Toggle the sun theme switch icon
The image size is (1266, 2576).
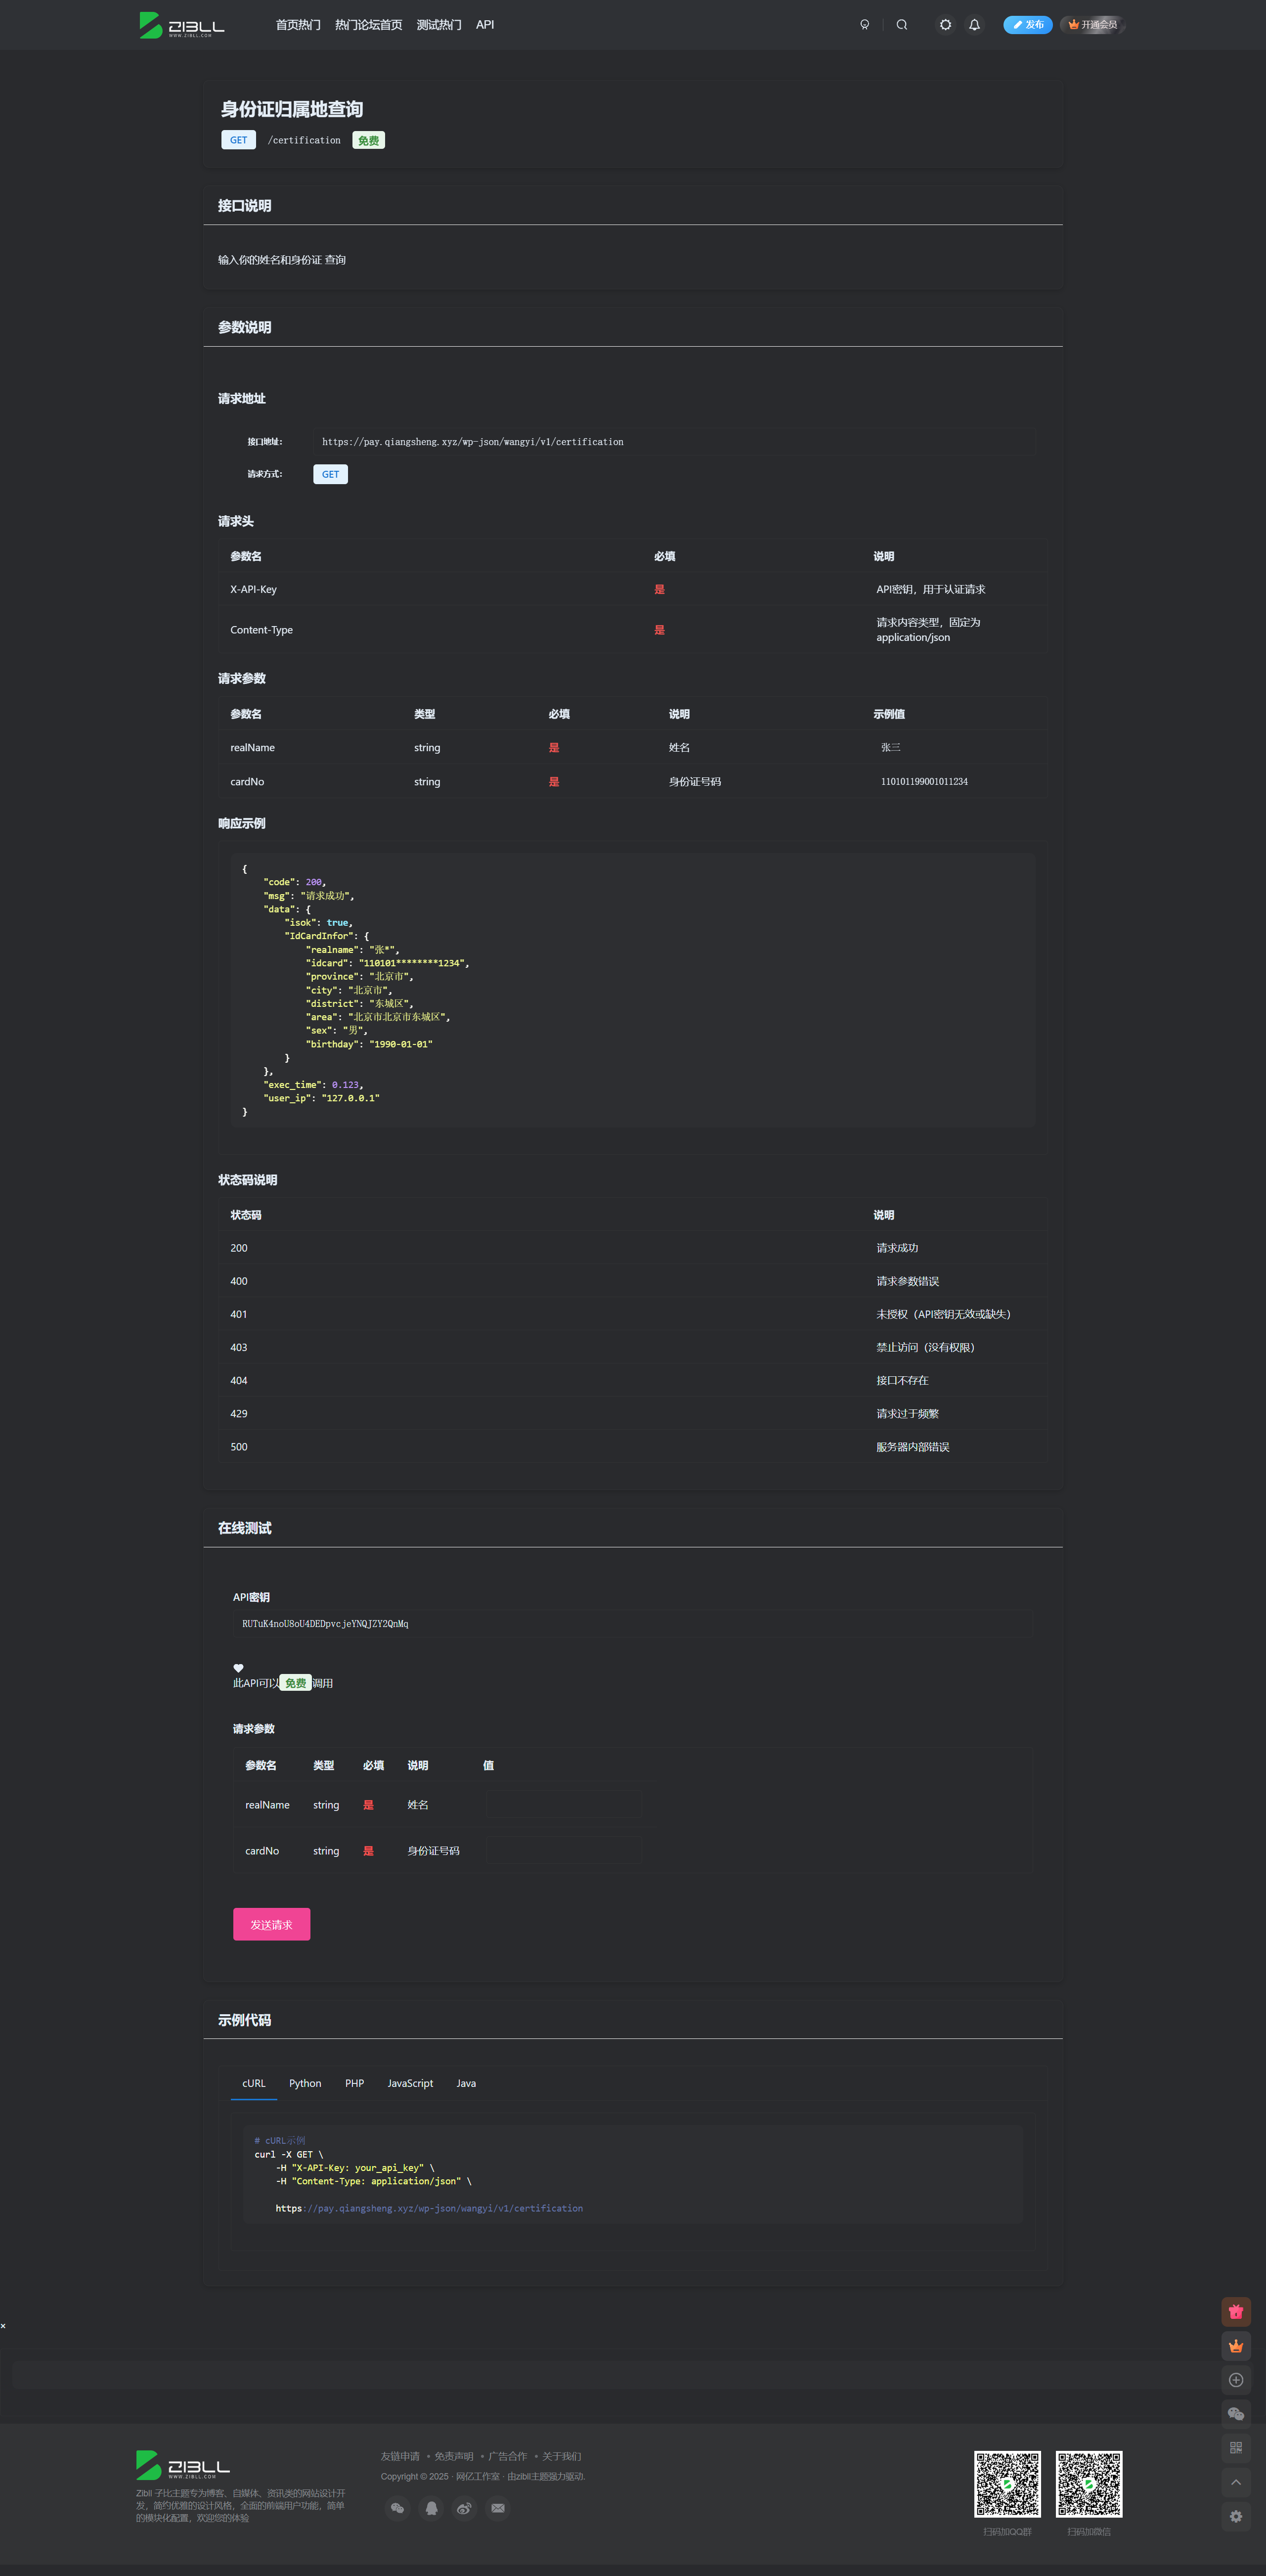click(945, 25)
